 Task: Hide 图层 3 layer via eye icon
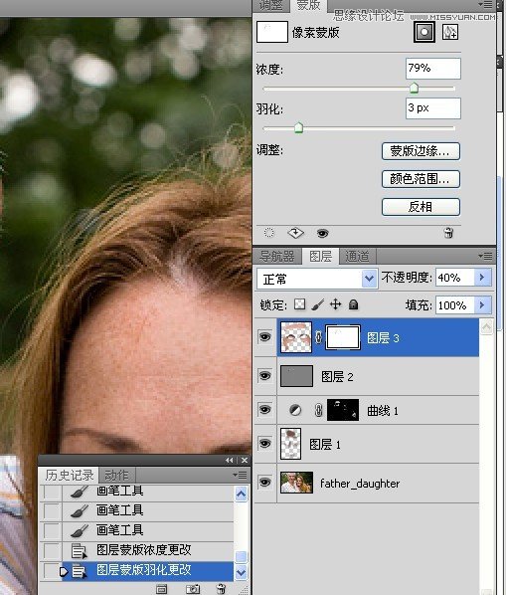[265, 337]
